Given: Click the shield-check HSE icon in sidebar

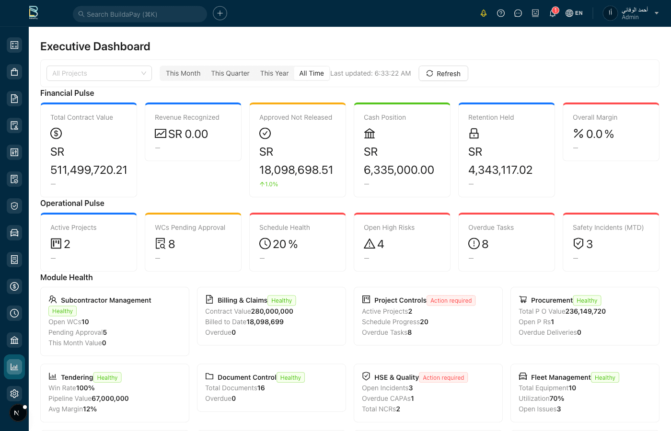Looking at the screenshot, I should pos(14,205).
